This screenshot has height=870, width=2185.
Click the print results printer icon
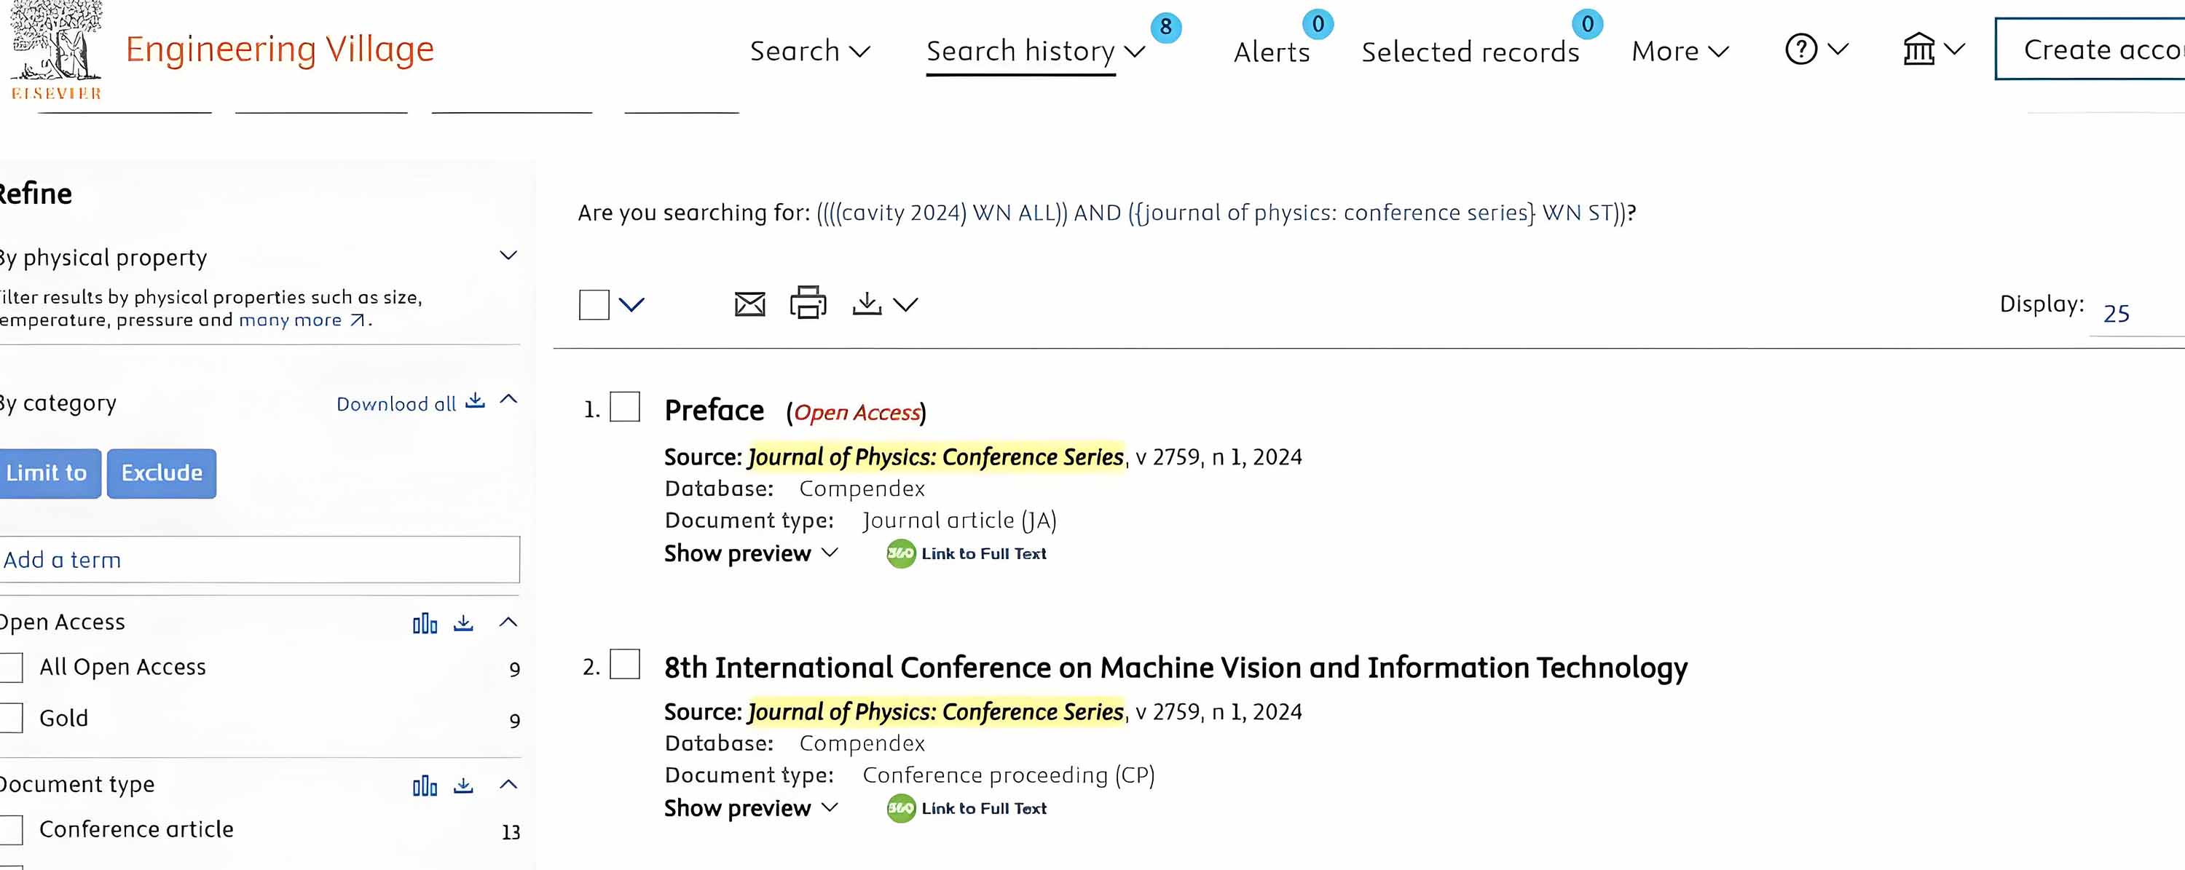click(x=808, y=303)
